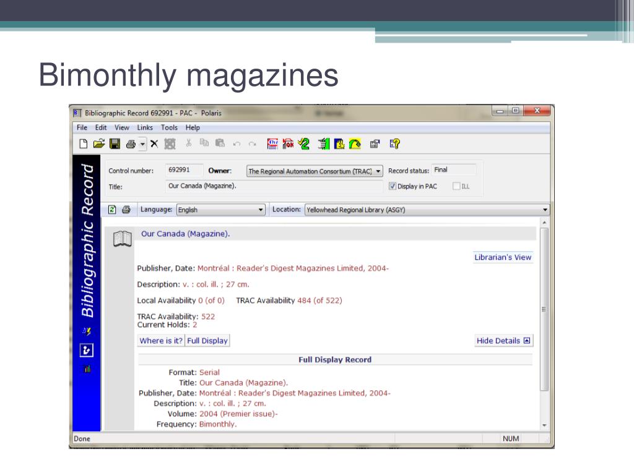Minimize the Polaris Bibliographic Record window
This screenshot has width=634, height=475.
click(x=500, y=111)
